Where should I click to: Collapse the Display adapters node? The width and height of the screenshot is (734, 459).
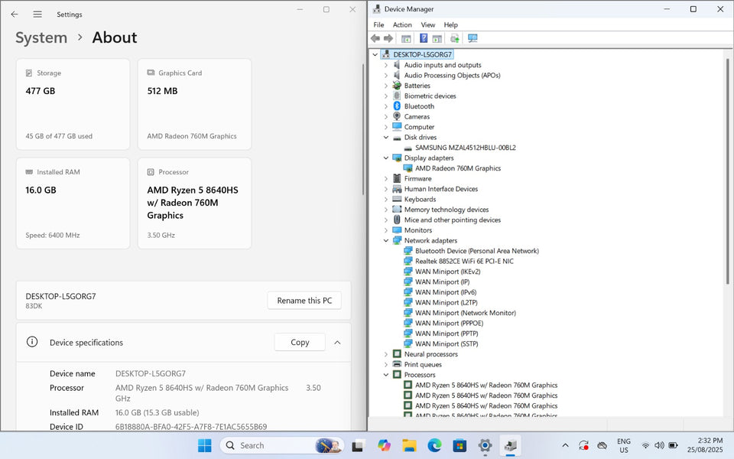[386, 158]
